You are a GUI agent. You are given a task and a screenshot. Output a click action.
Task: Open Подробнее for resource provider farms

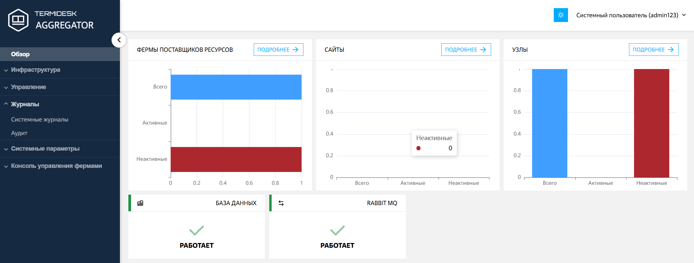pyautogui.click(x=278, y=50)
